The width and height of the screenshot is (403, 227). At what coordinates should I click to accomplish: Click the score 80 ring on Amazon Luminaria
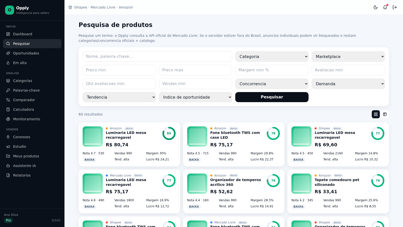[169, 133]
